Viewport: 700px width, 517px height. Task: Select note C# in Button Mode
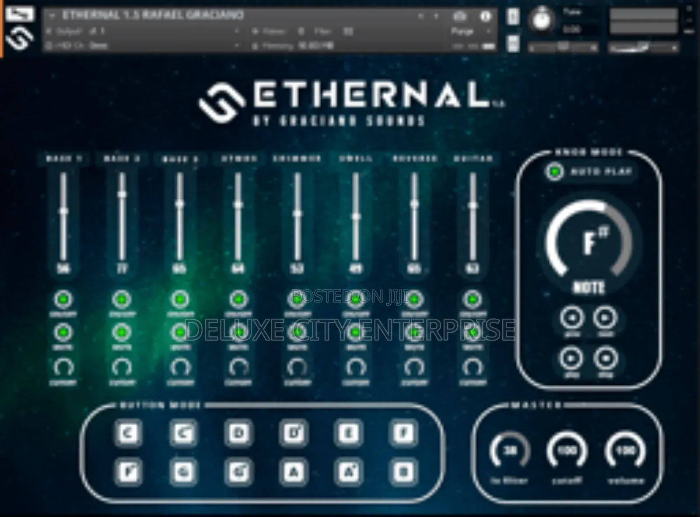pyautogui.click(x=183, y=433)
